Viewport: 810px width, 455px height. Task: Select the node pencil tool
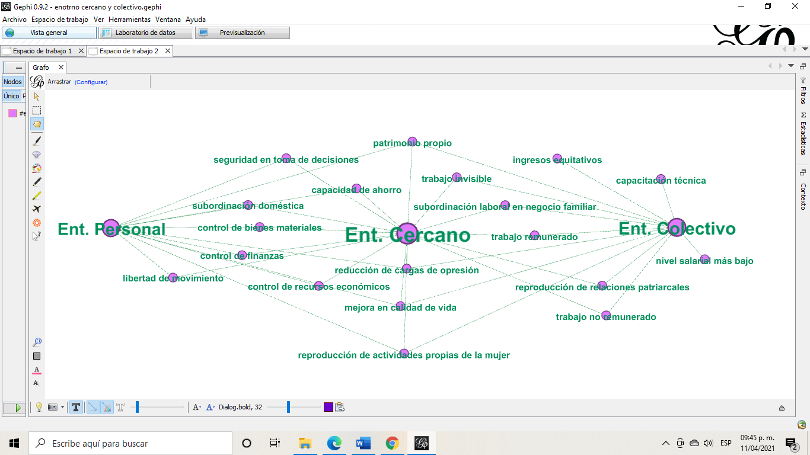coord(37,181)
